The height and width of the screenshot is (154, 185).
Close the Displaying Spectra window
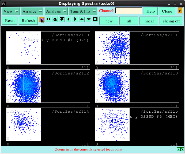181,4
